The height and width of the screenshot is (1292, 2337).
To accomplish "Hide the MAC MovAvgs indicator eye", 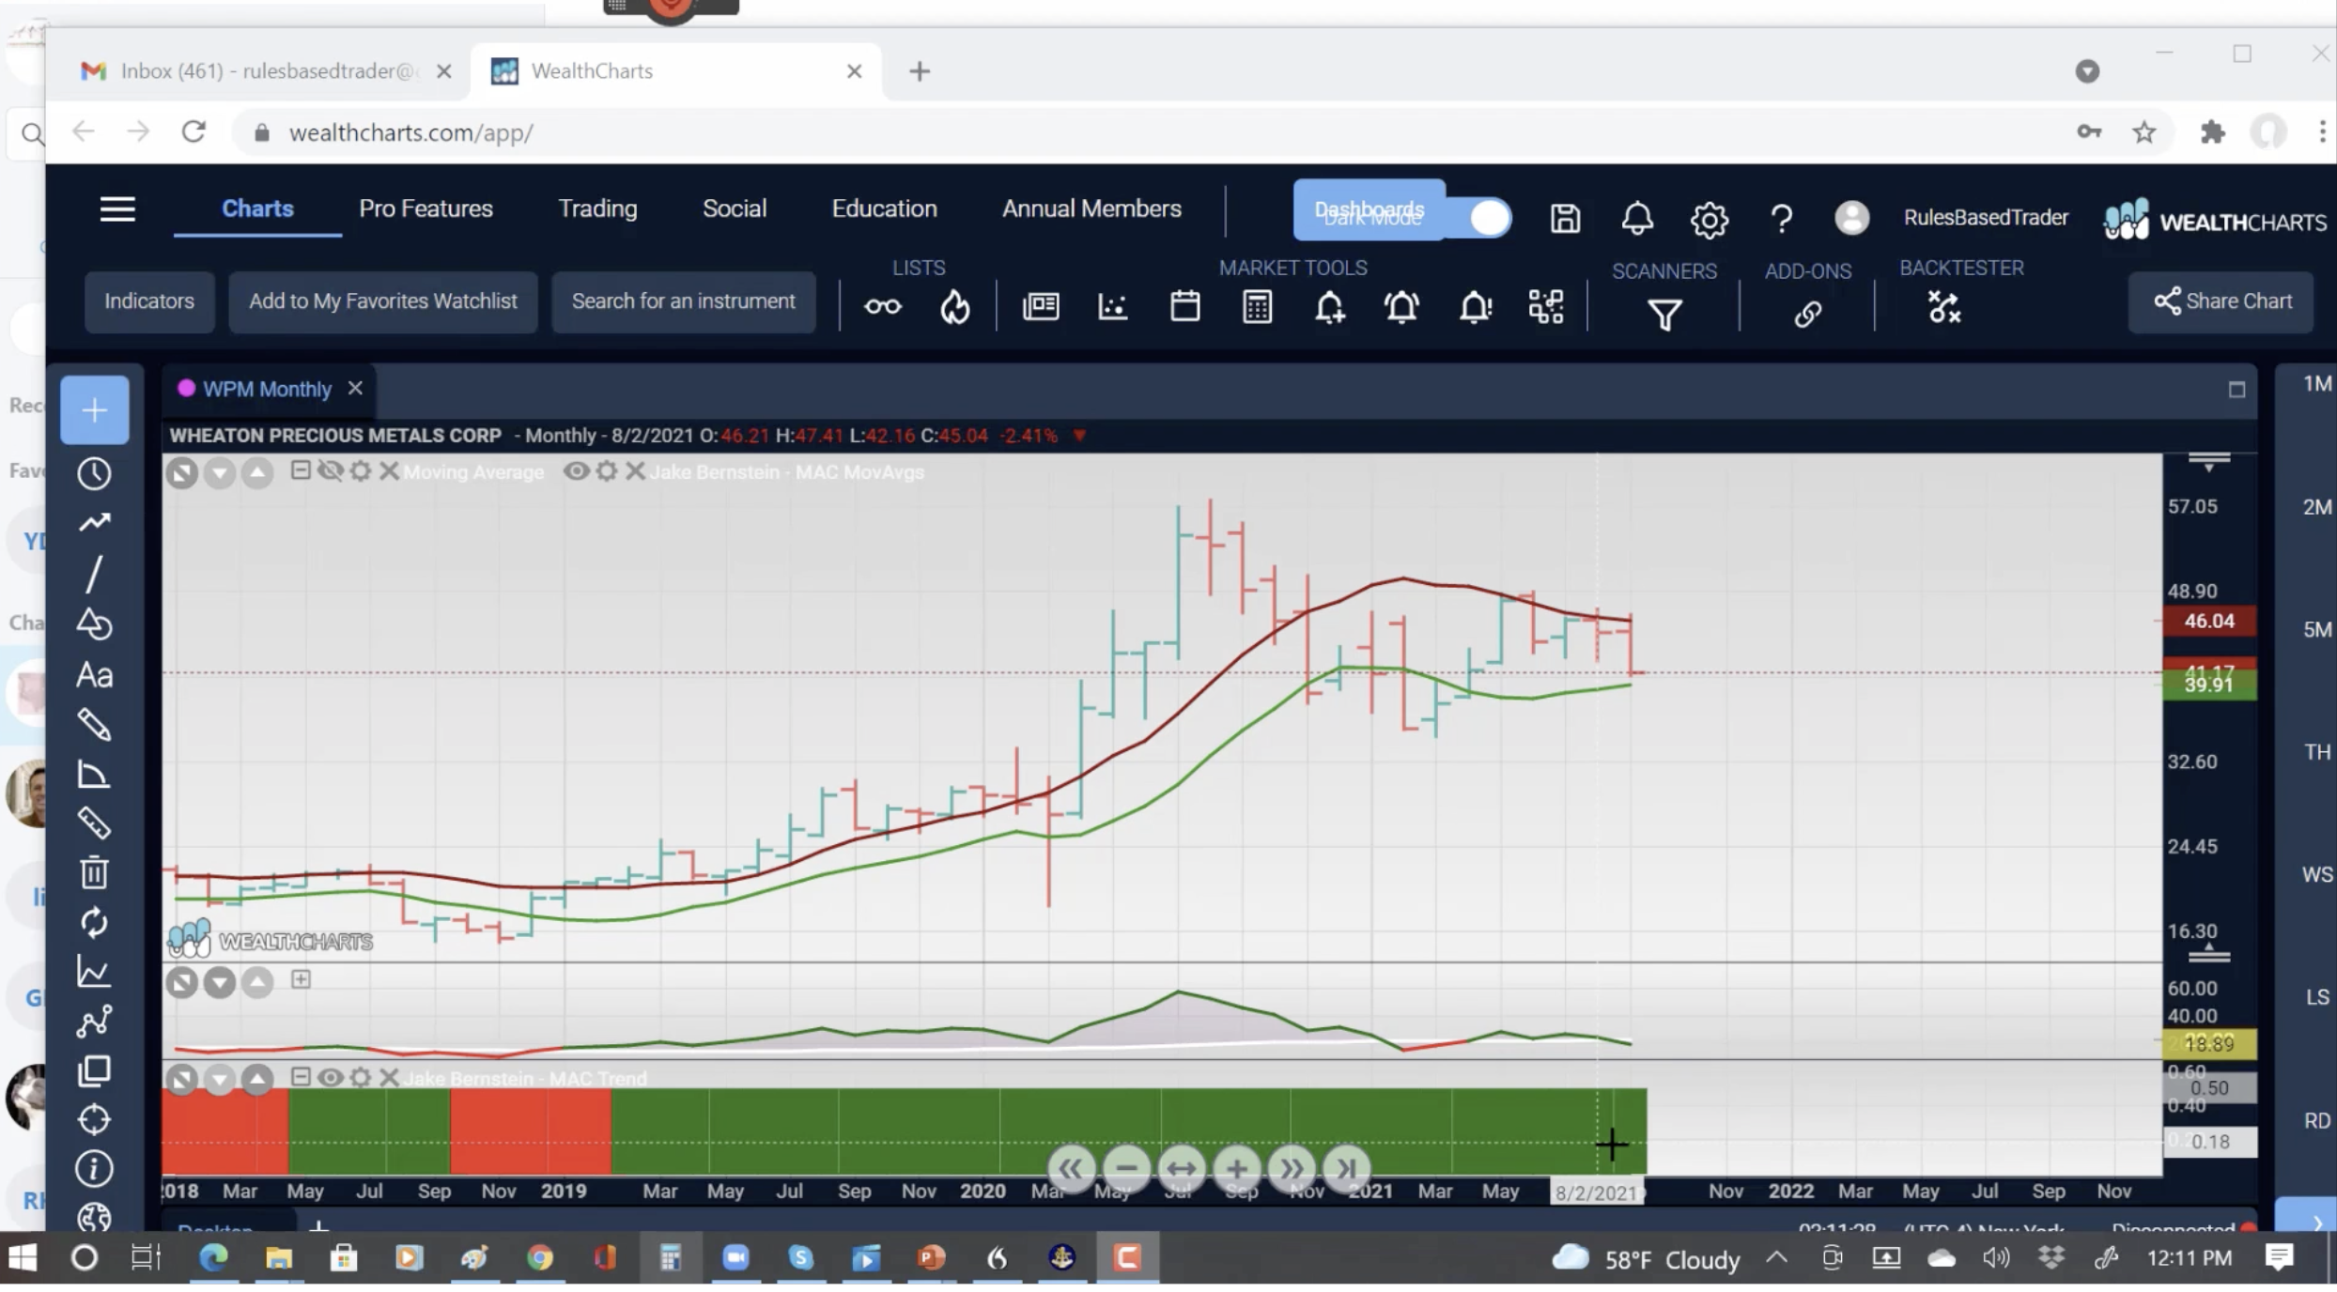I will coord(576,470).
